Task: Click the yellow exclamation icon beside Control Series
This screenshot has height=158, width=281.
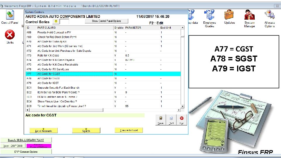Action: point(56,21)
